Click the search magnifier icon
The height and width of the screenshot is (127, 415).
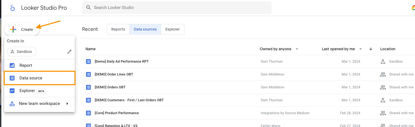(x=88, y=8)
